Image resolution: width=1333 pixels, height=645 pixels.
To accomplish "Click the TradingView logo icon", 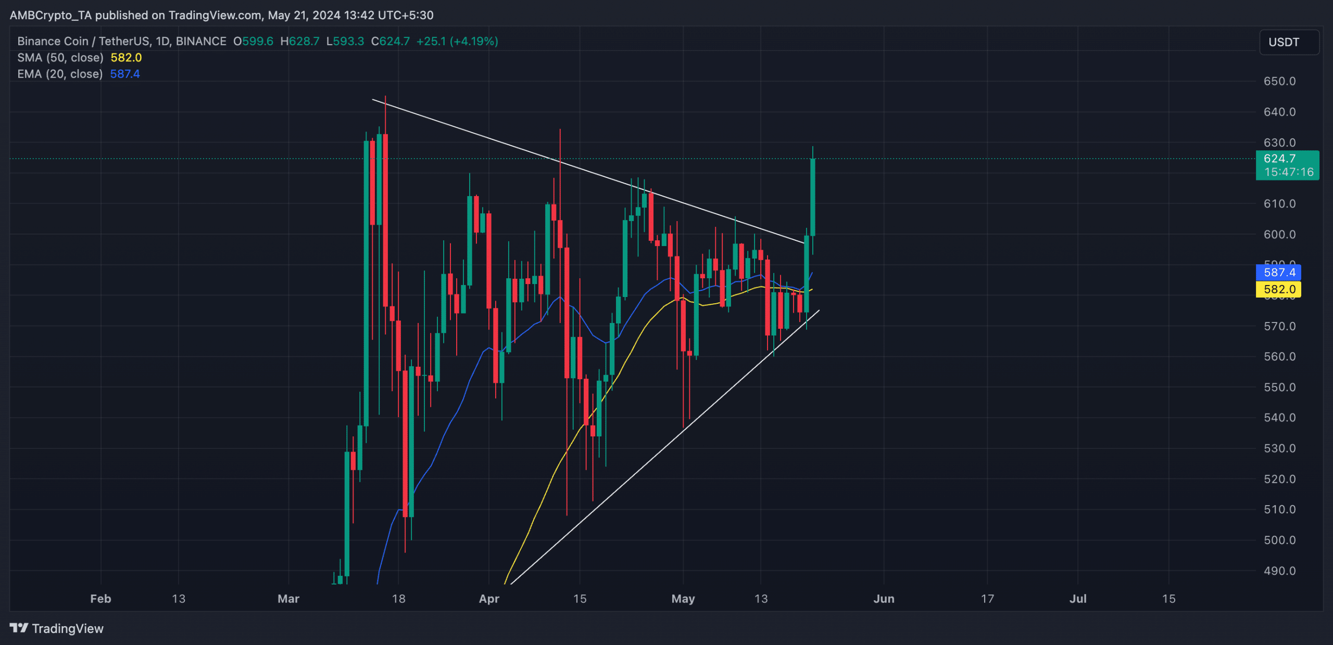I will coord(19,628).
